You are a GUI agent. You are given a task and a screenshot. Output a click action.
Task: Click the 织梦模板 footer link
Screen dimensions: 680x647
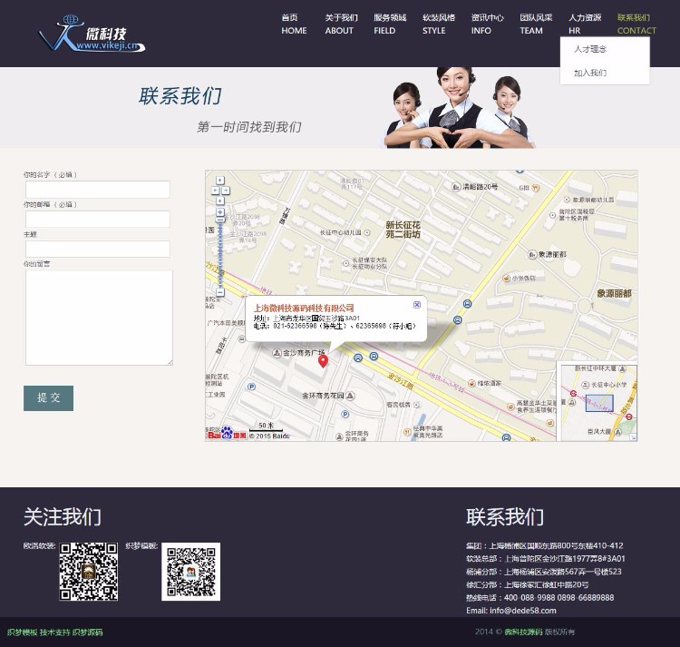(x=22, y=632)
